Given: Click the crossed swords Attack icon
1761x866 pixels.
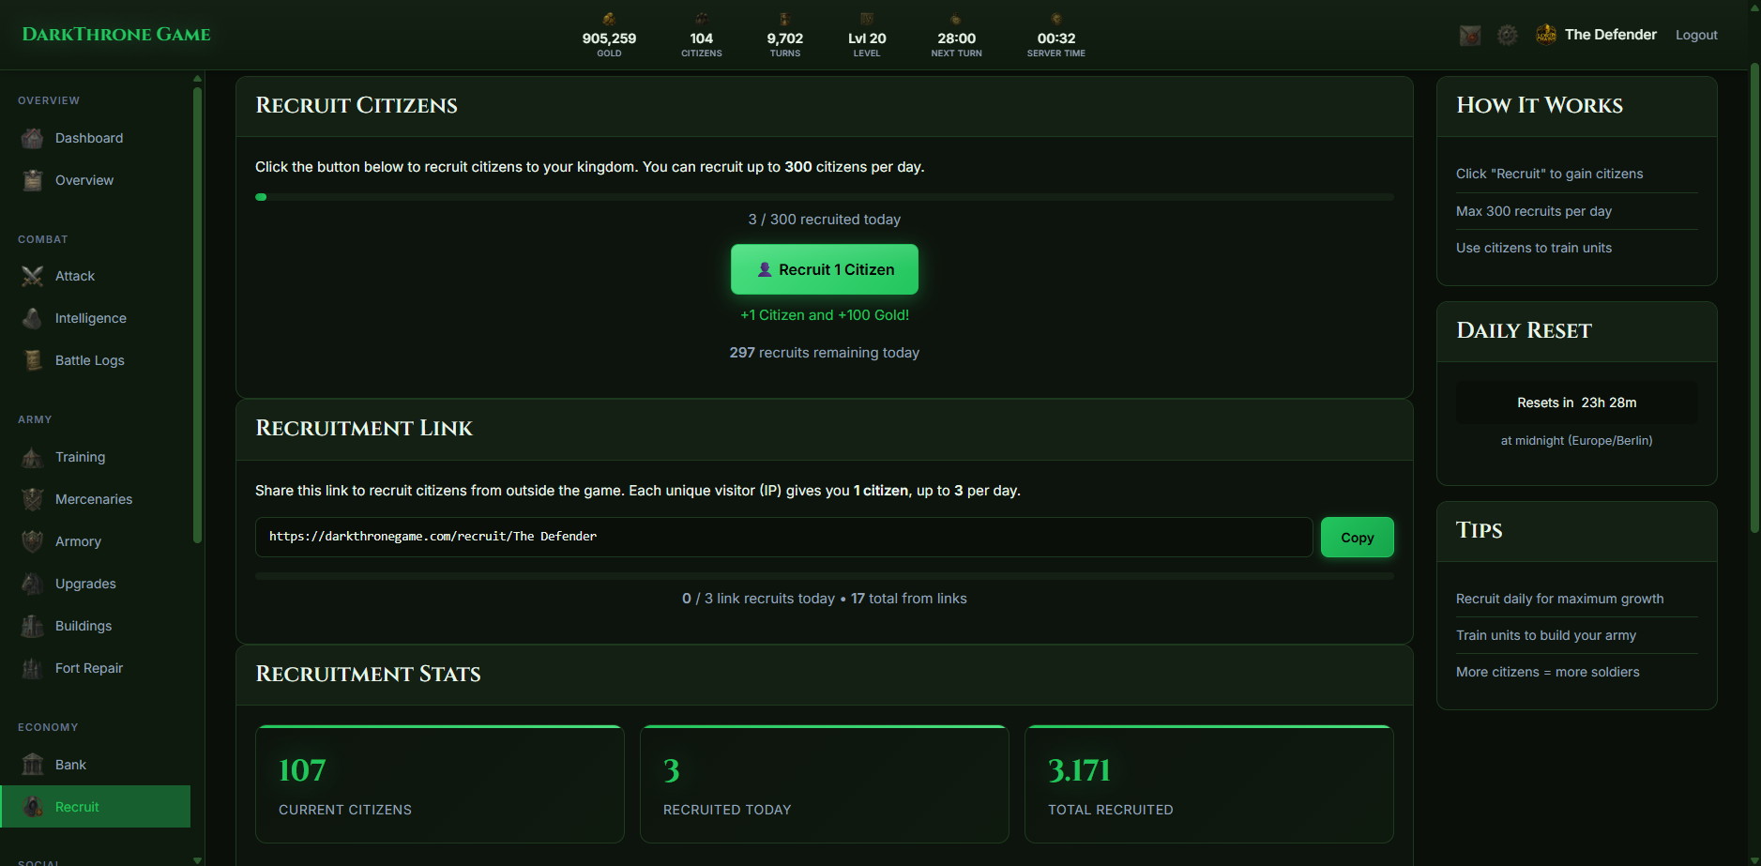Looking at the screenshot, I should [33, 276].
